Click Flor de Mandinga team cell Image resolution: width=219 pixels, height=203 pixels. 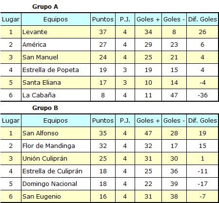pyautogui.click(x=56, y=146)
